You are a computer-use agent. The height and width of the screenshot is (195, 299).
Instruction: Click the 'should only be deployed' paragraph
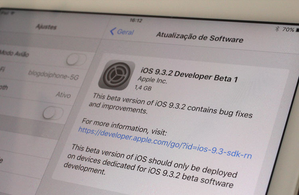[151, 166]
